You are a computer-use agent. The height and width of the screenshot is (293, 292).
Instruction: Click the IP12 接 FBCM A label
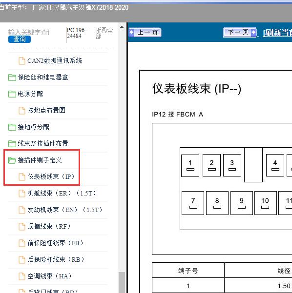click(177, 114)
